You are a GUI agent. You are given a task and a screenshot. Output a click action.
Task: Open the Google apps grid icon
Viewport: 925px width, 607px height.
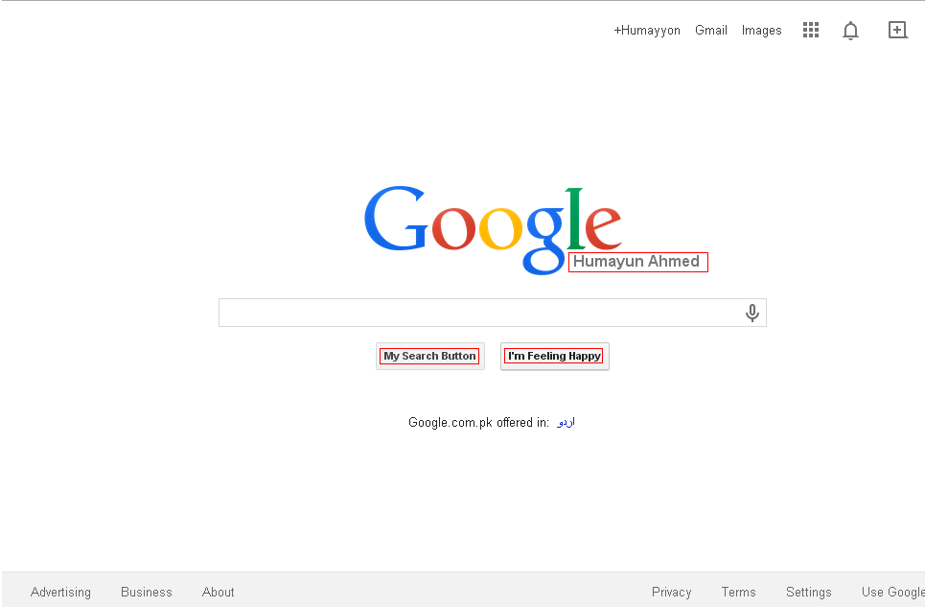click(x=811, y=30)
